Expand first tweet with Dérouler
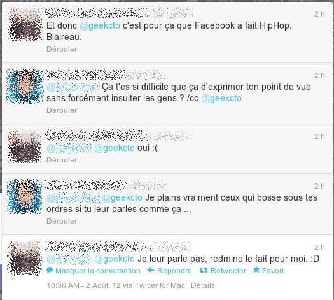 [62, 49]
